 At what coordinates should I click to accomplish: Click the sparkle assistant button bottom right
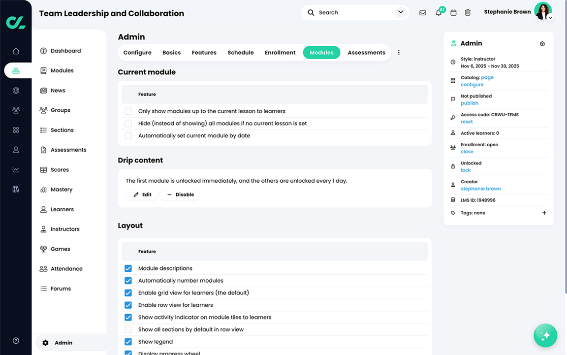point(545,335)
